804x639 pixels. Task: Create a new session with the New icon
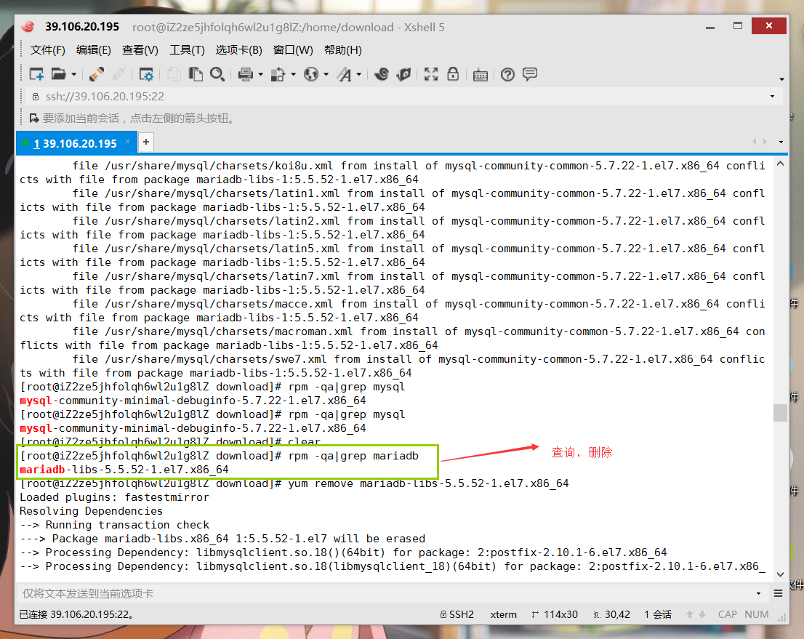(x=37, y=74)
